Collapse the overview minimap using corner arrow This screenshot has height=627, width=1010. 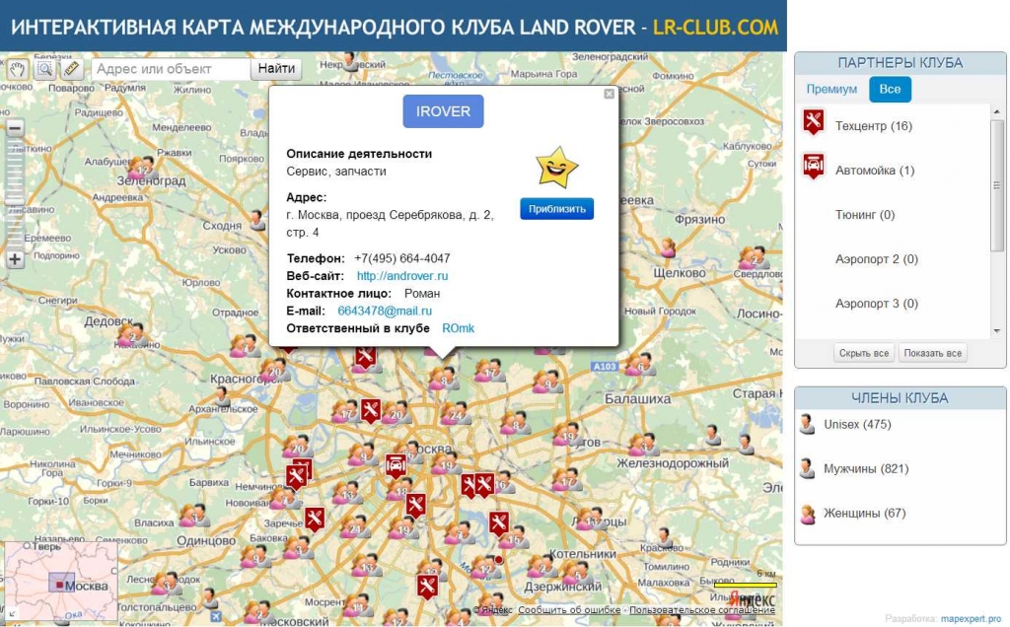tap(12, 614)
